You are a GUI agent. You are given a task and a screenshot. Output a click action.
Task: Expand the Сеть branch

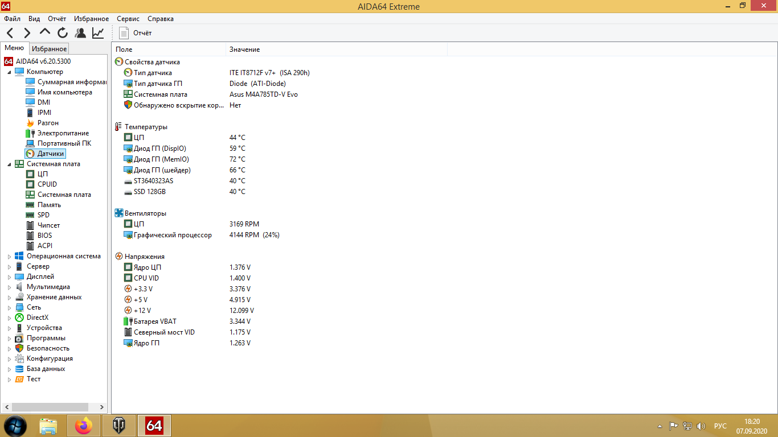pyautogui.click(x=9, y=308)
